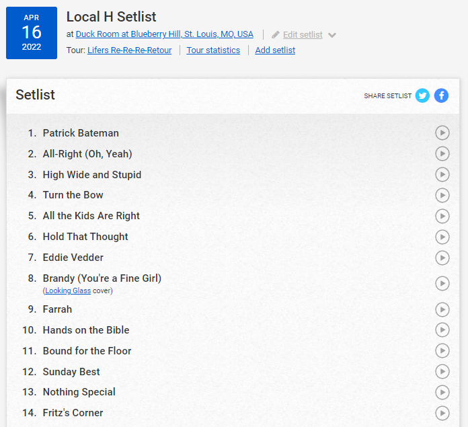The height and width of the screenshot is (427, 468).
Task: Play the Patrick Bateman song
Action: click(442, 133)
